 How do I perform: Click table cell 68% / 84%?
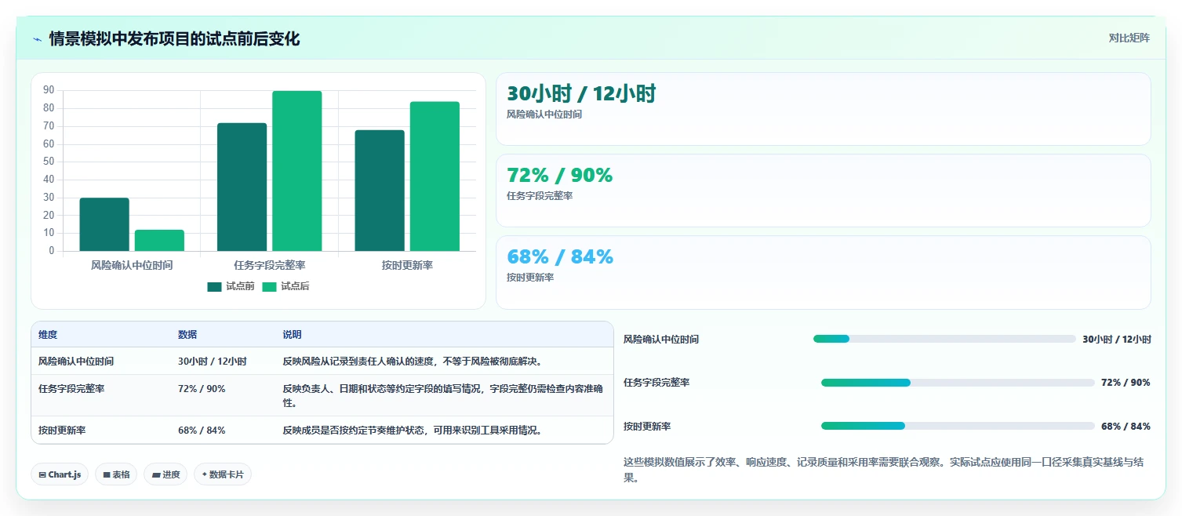202,431
